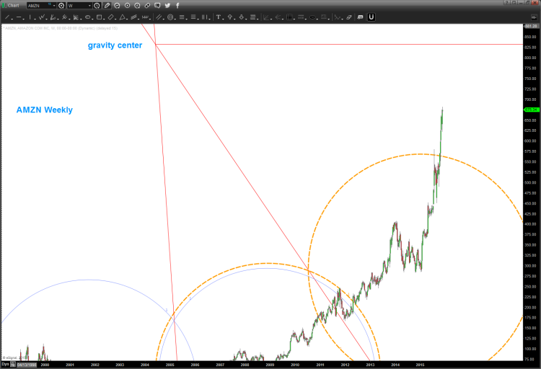541x369 pixels.
Task: Select the vertical line tool
Action: point(30,17)
